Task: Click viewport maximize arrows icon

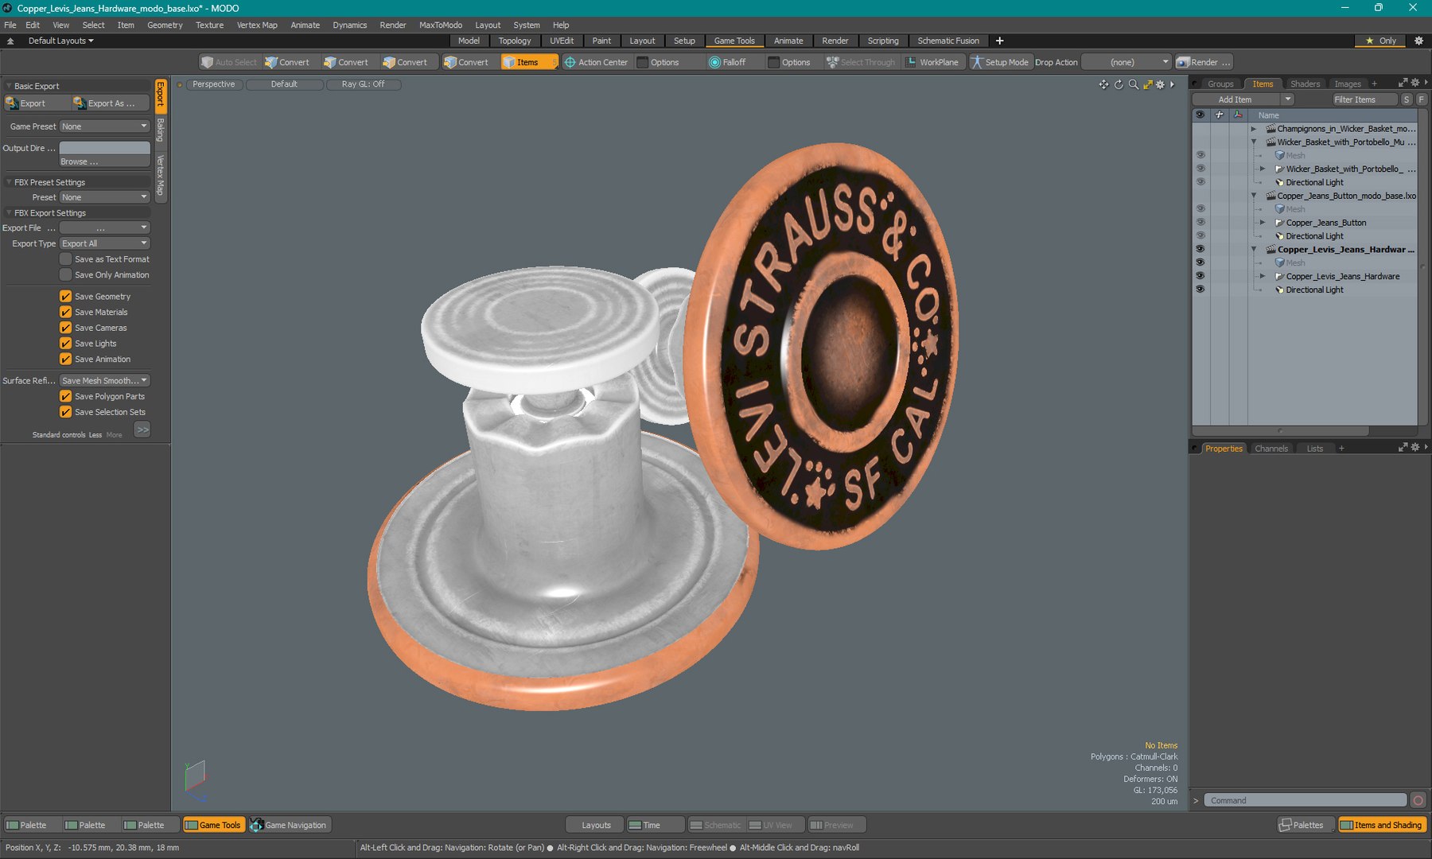Action: tap(1147, 84)
